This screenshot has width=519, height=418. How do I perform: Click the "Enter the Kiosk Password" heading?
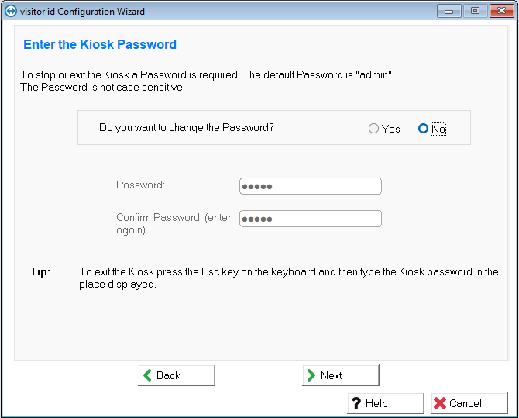point(100,44)
